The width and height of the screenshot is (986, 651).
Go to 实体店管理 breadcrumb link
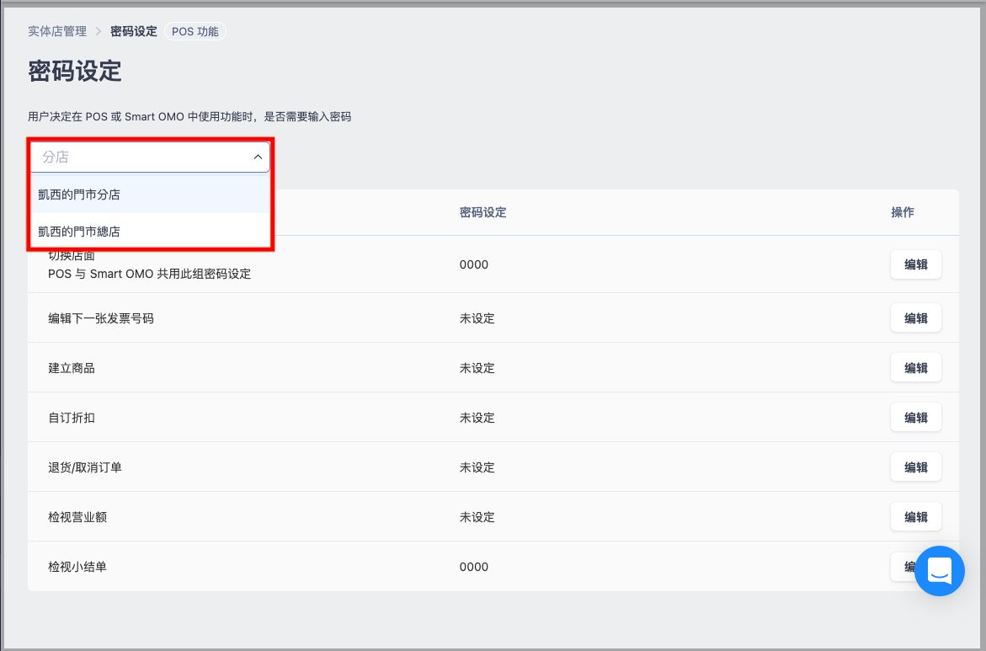[x=57, y=31]
